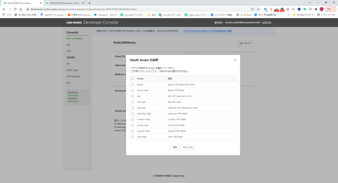Enable the orgunit.read scope checkbox
338x183 pixels.
(x=133, y=131)
